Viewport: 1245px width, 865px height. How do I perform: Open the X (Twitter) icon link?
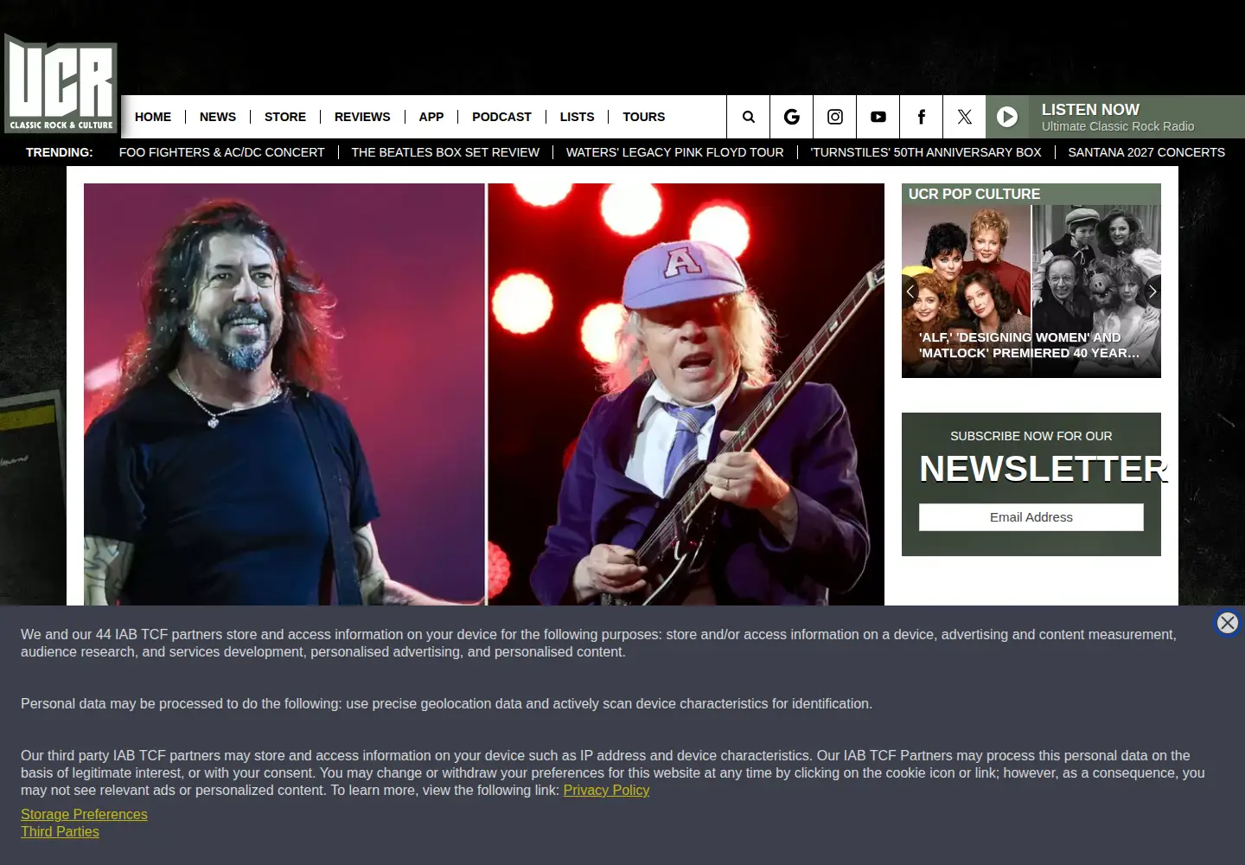[965, 117]
